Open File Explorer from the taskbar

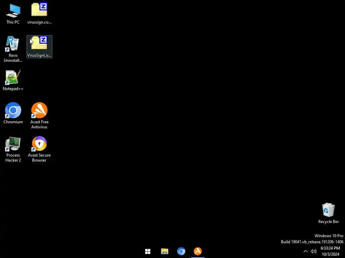pos(164,251)
